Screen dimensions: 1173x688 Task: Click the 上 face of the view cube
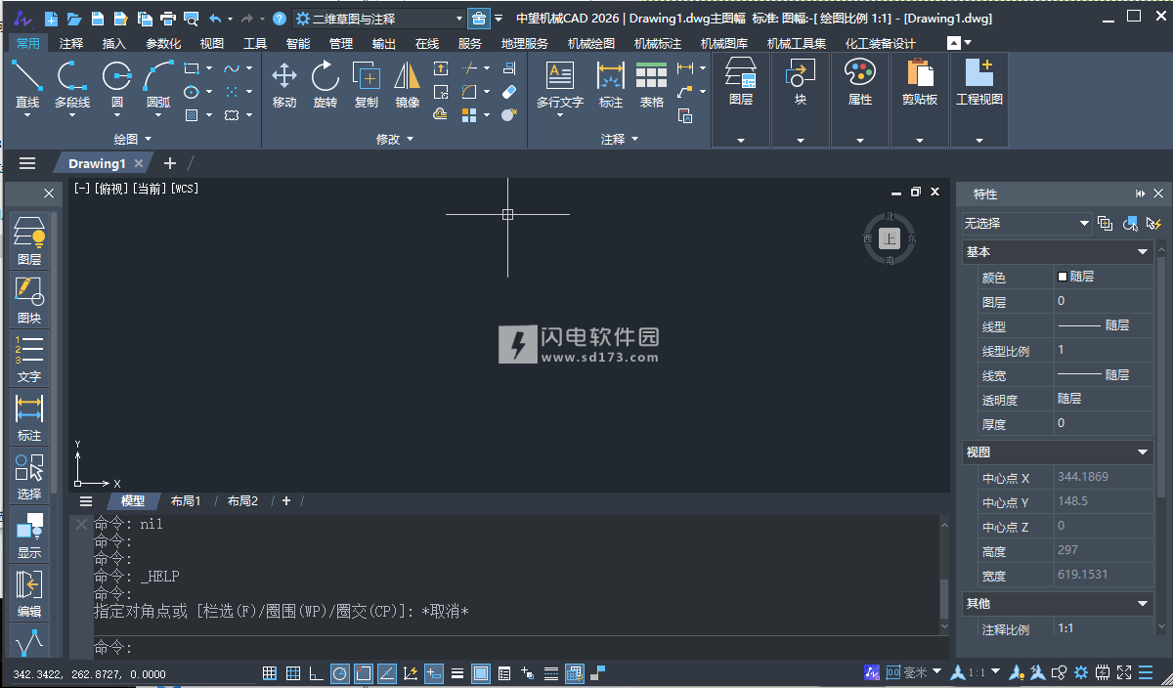tap(889, 238)
